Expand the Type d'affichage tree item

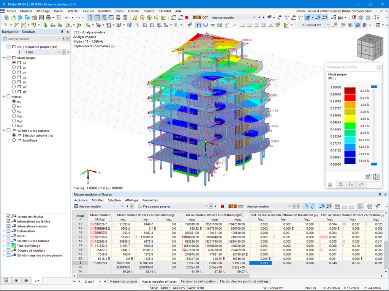click(x=4, y=246)
